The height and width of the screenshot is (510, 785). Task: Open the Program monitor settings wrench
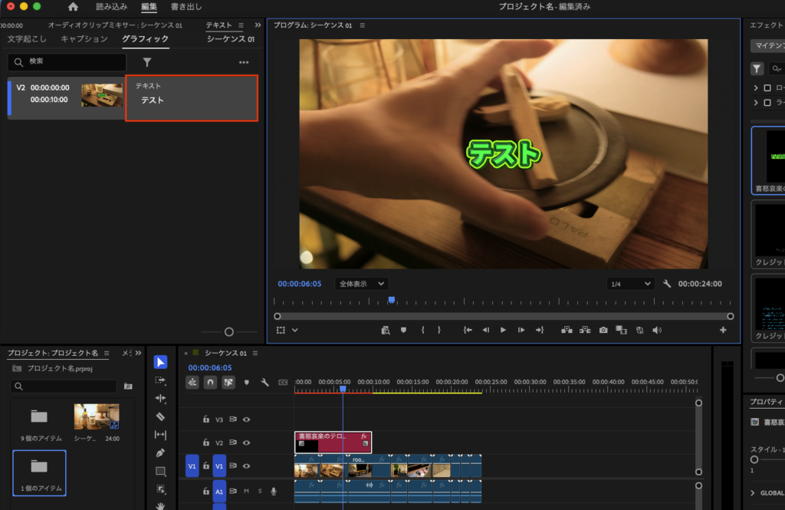click(667, 284)
